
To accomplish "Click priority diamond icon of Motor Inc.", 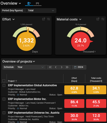I will tap(18, 109).
